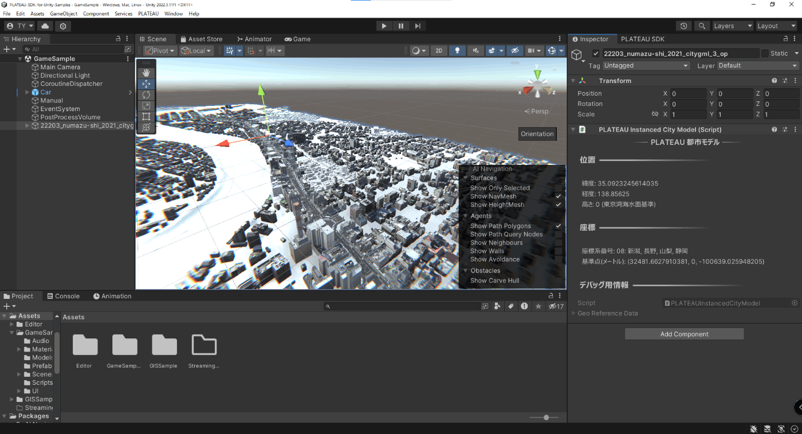802x434 pixels.
Task: Open the Editor folder thumbnail
Action: click(85, 345)
